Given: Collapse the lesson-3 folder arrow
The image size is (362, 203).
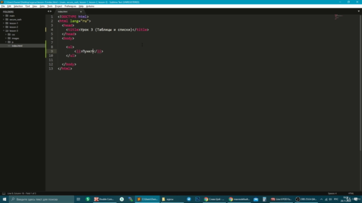Looking at the screenshot, I should (4, 30).
